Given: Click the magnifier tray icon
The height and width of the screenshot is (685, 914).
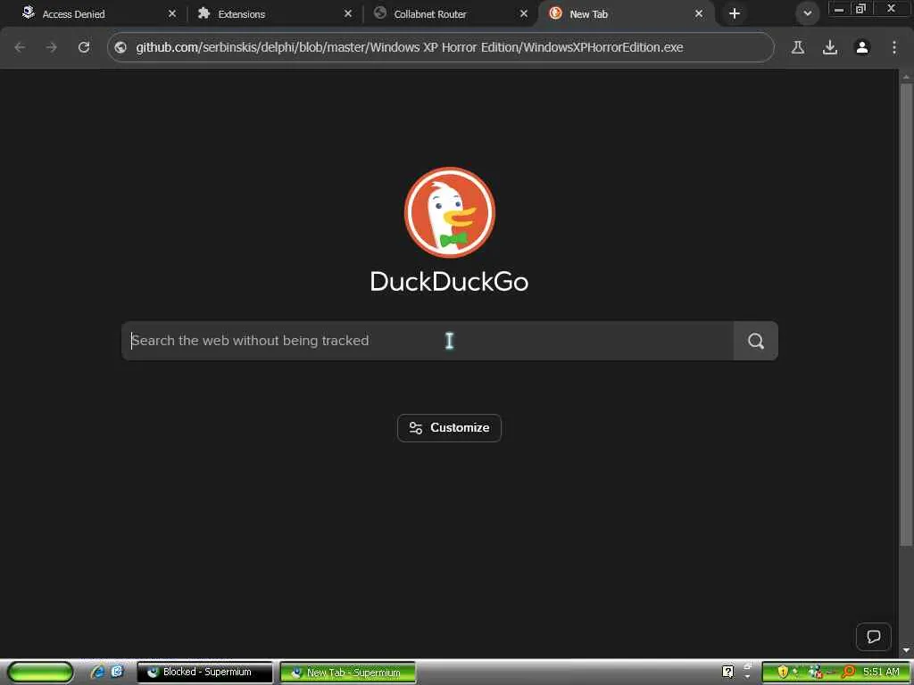Looking at the screenshot, I should 848,673.
